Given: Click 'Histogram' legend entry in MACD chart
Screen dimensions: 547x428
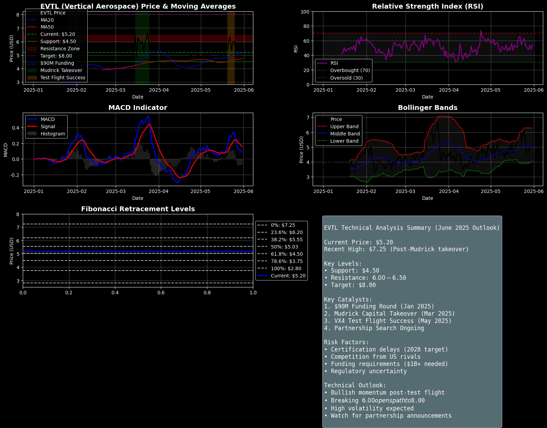Looking at the screenshot, I should 46,134.
